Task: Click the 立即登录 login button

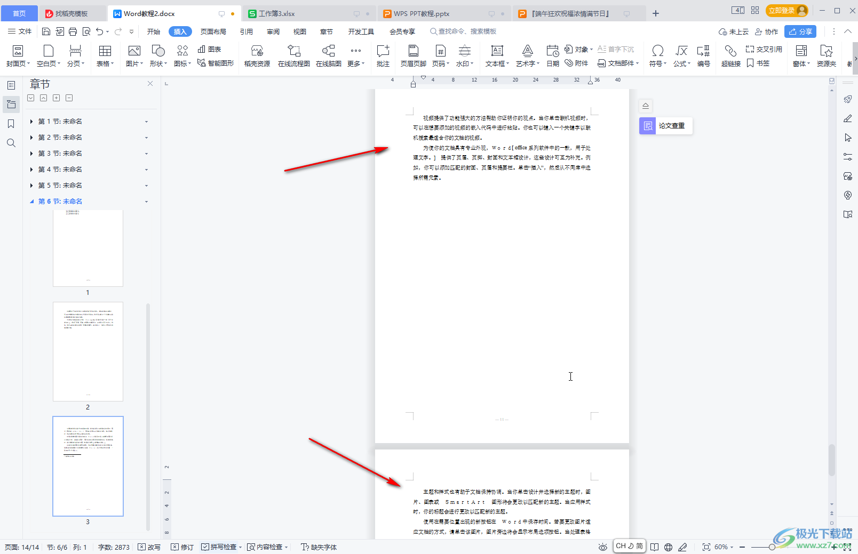Action: coord(787,11)
